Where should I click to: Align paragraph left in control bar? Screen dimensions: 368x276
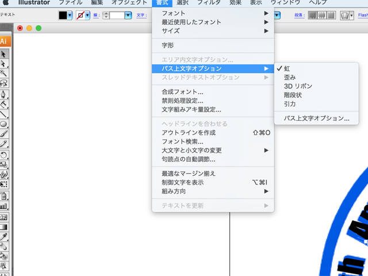[313, 16]
